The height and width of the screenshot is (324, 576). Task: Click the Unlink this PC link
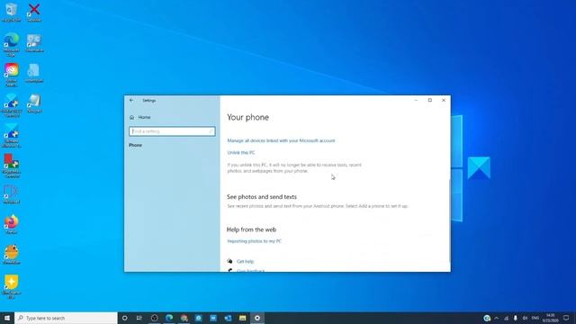(x=241, y=152)
